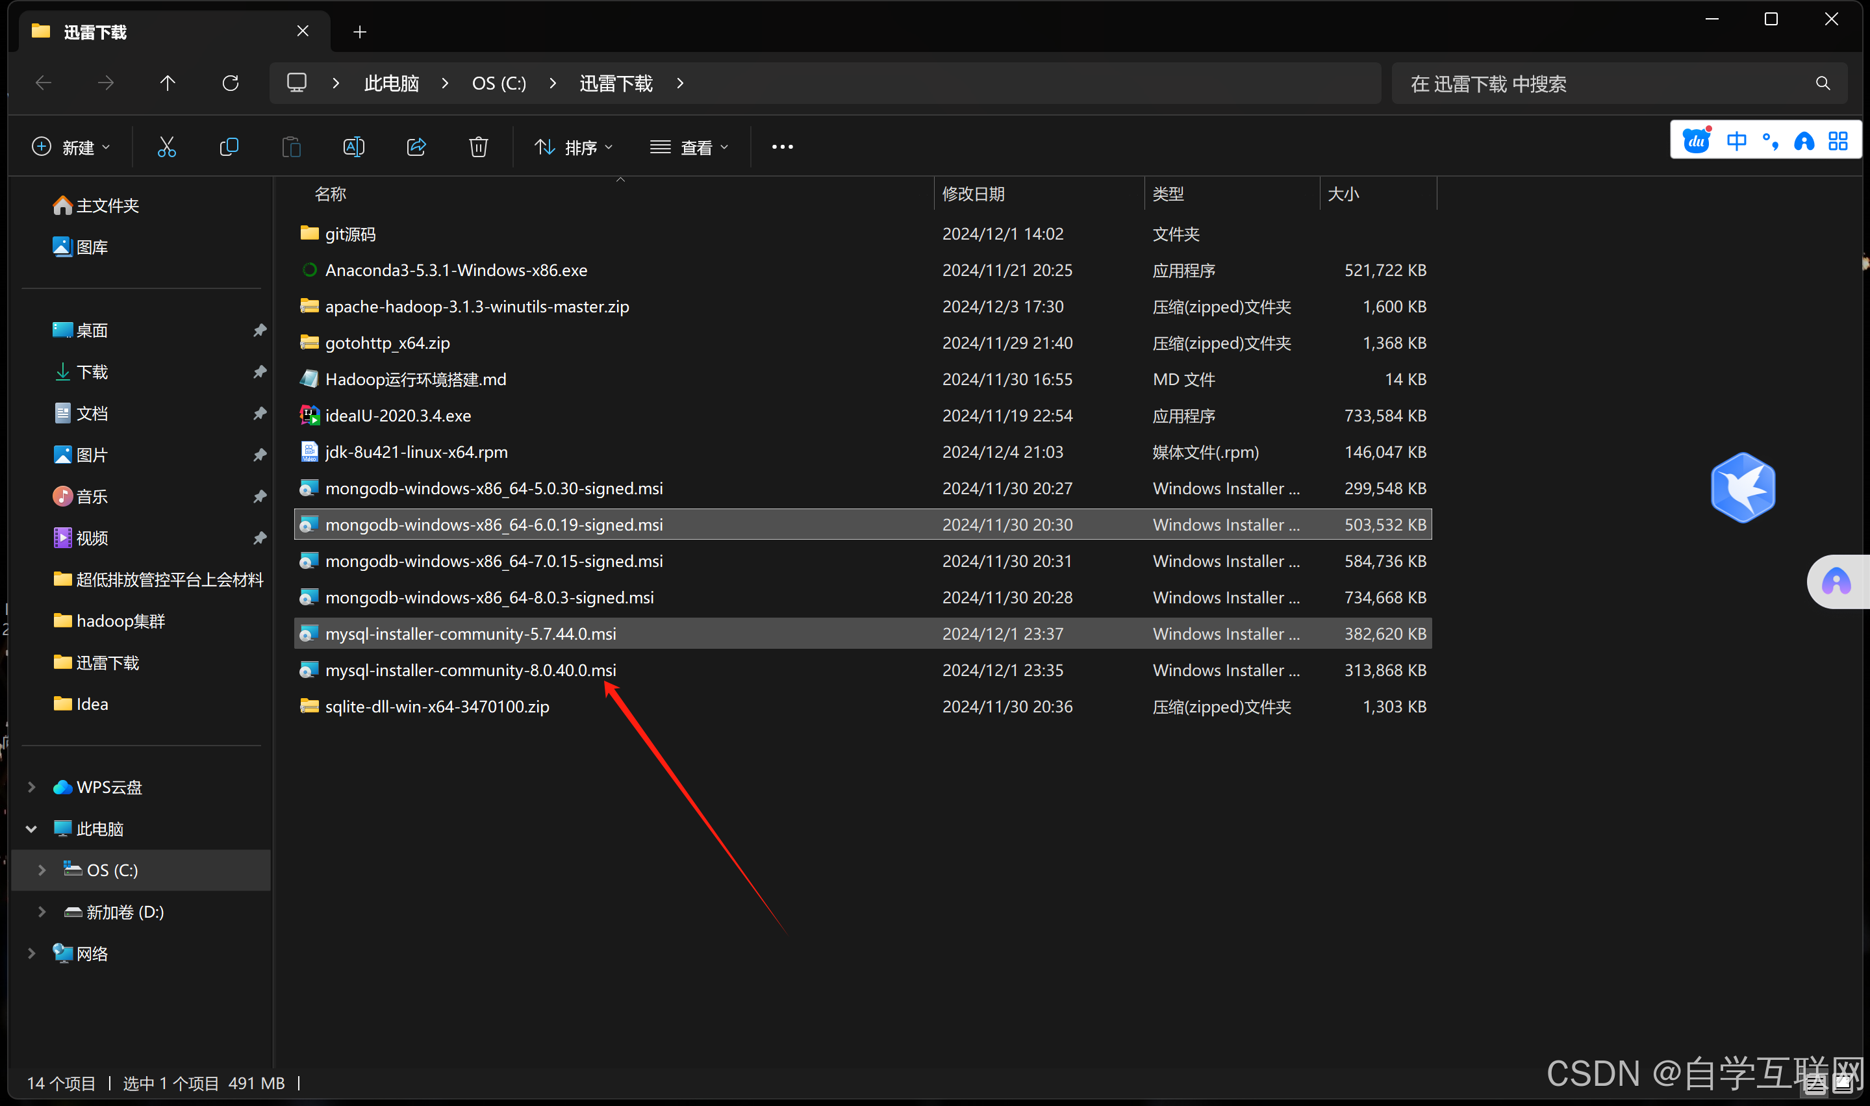
Task: Click the Copy icon in toolbar
Action: pos(229,147)
